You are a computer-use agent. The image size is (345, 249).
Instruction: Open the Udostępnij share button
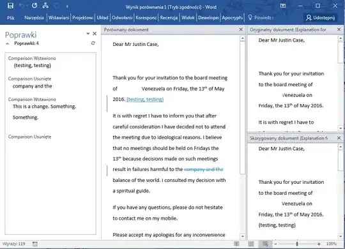pos(321,18)
